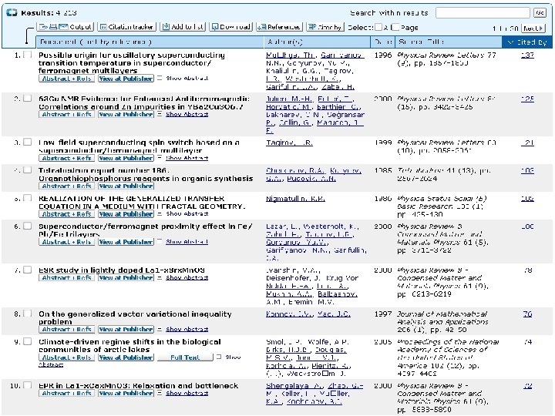The width and height of the screenshot is (555, 416).
Task: Tick checkbox for result 9 arctic lakes
Action: pos(27,342)
